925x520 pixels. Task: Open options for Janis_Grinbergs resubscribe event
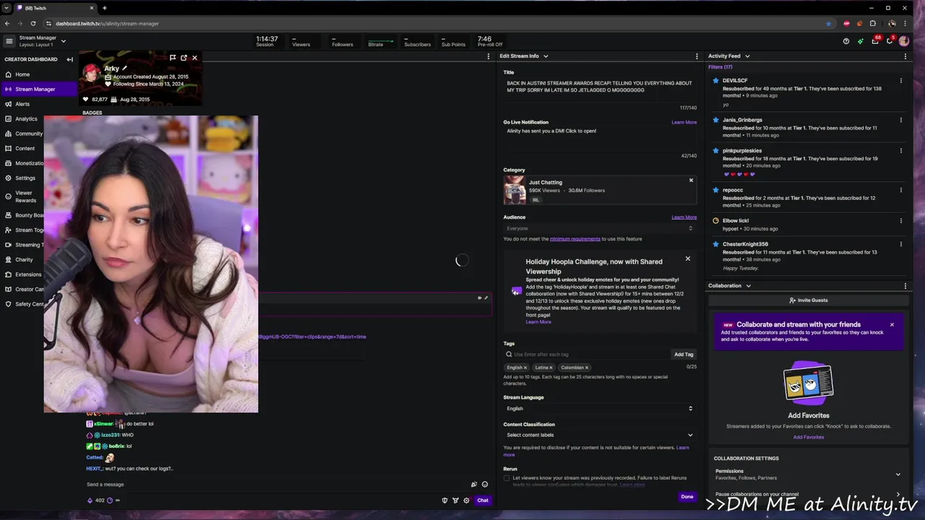coord(901,120)
